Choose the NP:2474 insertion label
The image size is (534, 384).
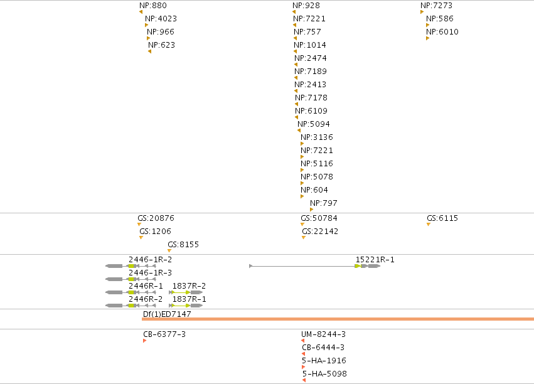click(310, 58)
